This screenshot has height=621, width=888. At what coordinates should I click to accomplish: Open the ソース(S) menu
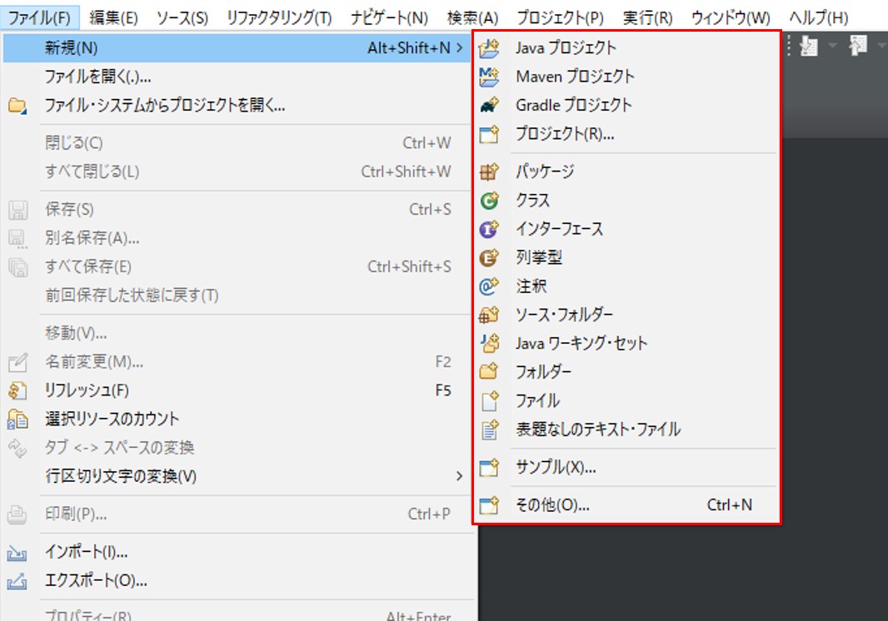point(182,18)
